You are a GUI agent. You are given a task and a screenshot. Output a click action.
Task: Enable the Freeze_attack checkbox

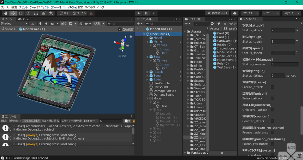pyautogui.click(x=273, y=87)
